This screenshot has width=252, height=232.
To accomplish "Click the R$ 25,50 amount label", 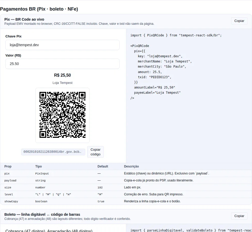I will 62,75.
